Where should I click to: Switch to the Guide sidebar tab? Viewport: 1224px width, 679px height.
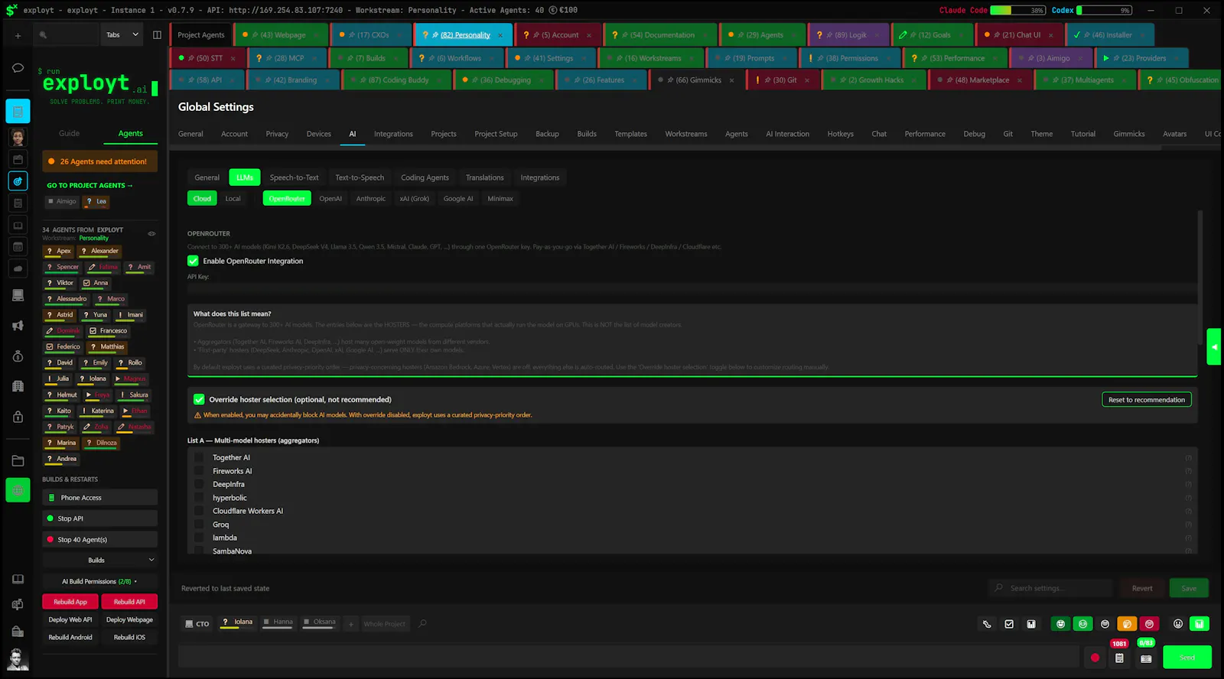click(69, 133)
